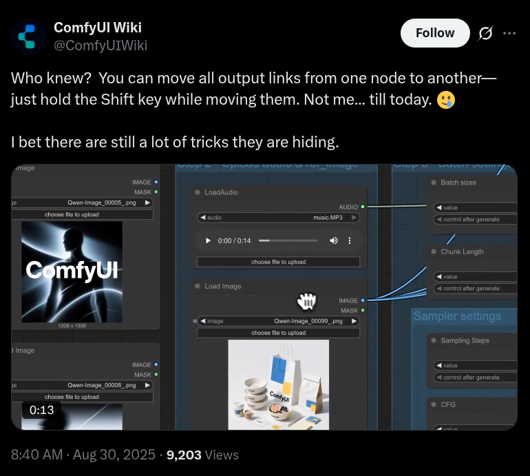The image size is (530, 476).
Task: Click the AUDIO output port
Action: click(363, 207)
